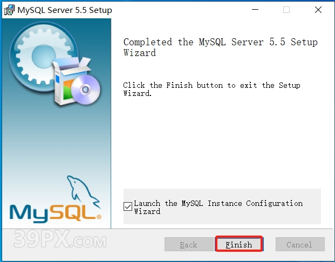The image size is (335, 262).
Task: Uncheck the Launch Configuration Wizard checkbox
Action: 127,206
